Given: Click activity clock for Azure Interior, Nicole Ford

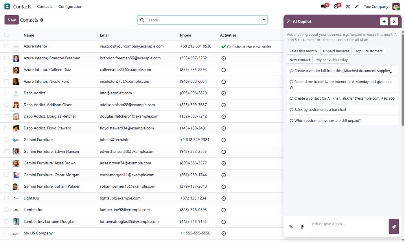Looking at the screenshot, I should coord(223,82).
